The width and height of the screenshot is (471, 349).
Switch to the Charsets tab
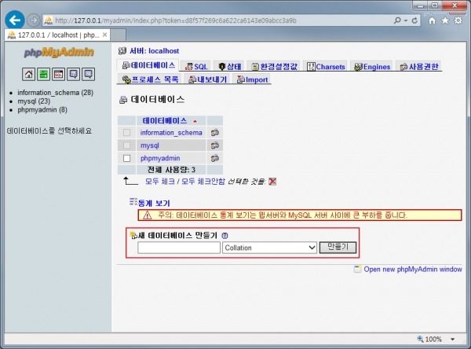(x=327, y=67)
